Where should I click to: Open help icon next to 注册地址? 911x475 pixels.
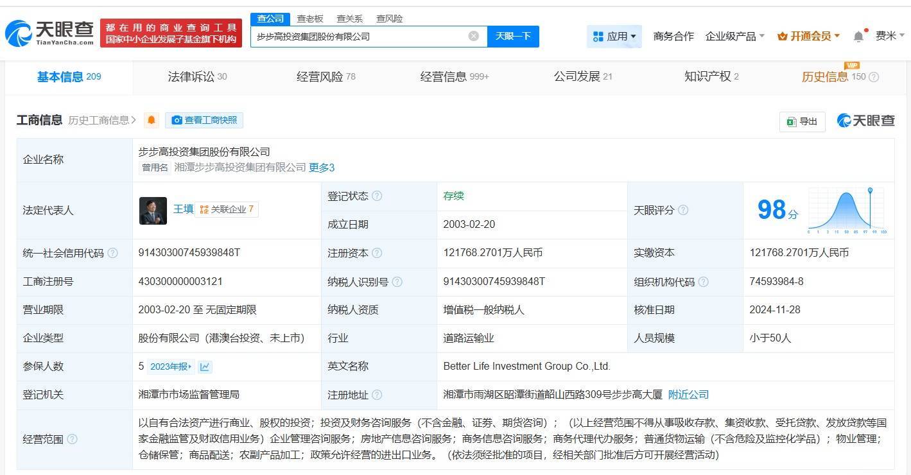[x=377, y=395]
